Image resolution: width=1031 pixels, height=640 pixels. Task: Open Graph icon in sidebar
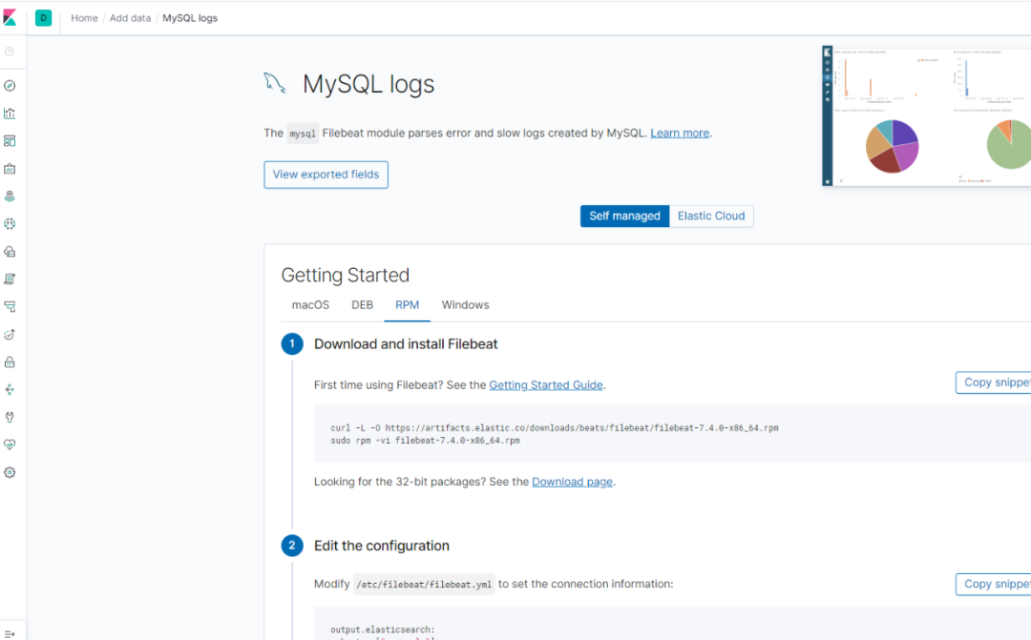tap(10, 390)
